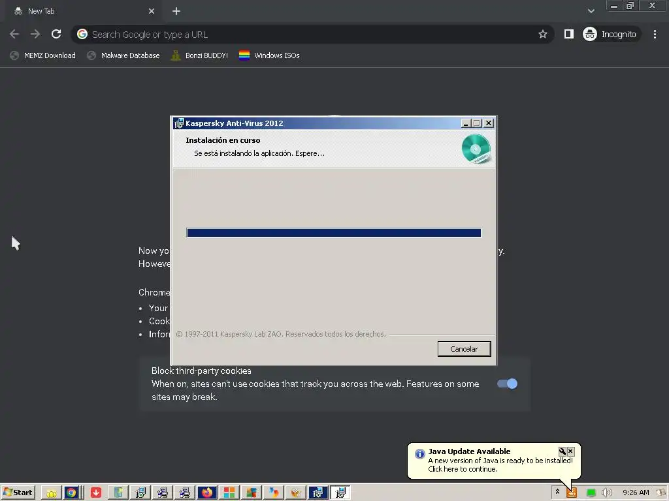Click the orange Java update tray icon
Screen dimensions: 669x501
click(571, 493)
